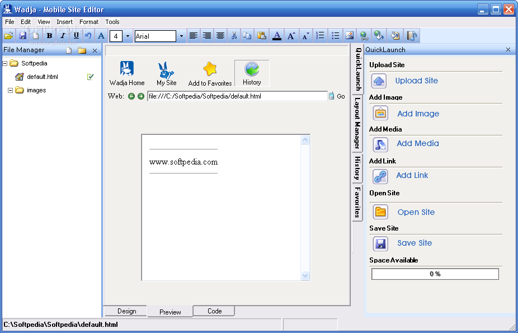Click the left-align text icon
Image resolution: width=518 pixels, height=333 pixels.
coord(194,36)
